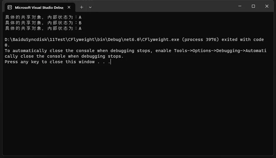The width and height of the screenshot is (276, 158).
Task: Click the 'process 3976' text
Action: pyautogui.click(x=200, y=39)
